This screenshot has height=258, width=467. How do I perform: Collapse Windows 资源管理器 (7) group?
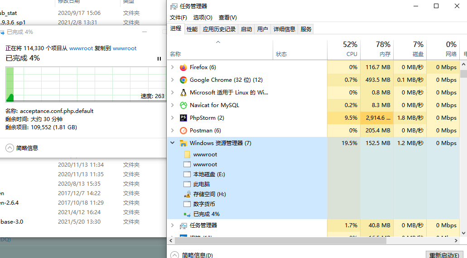pyautogui.click(x=173, y=143)
